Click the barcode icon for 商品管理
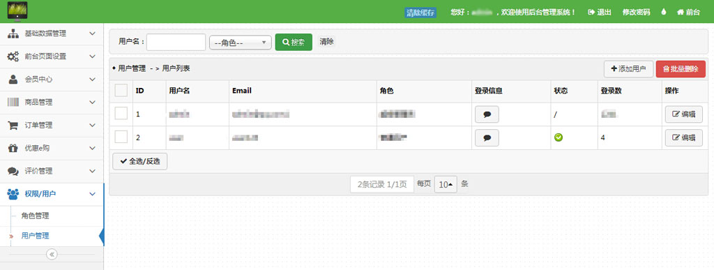 [13, 103]
